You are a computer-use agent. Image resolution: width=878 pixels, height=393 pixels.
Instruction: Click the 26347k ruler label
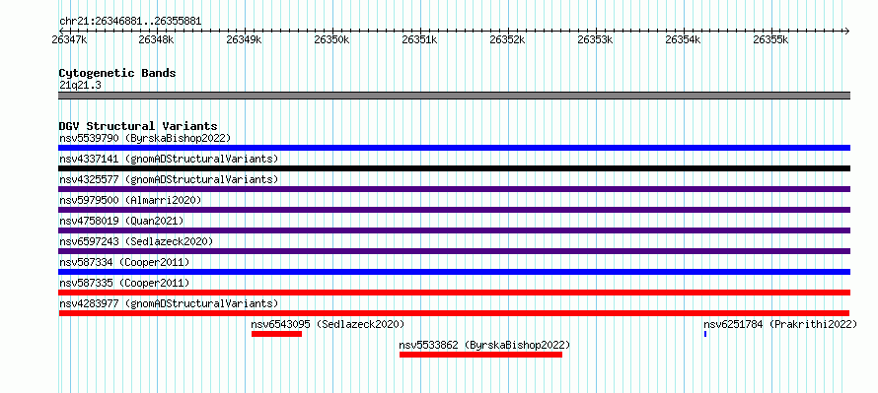69,39
